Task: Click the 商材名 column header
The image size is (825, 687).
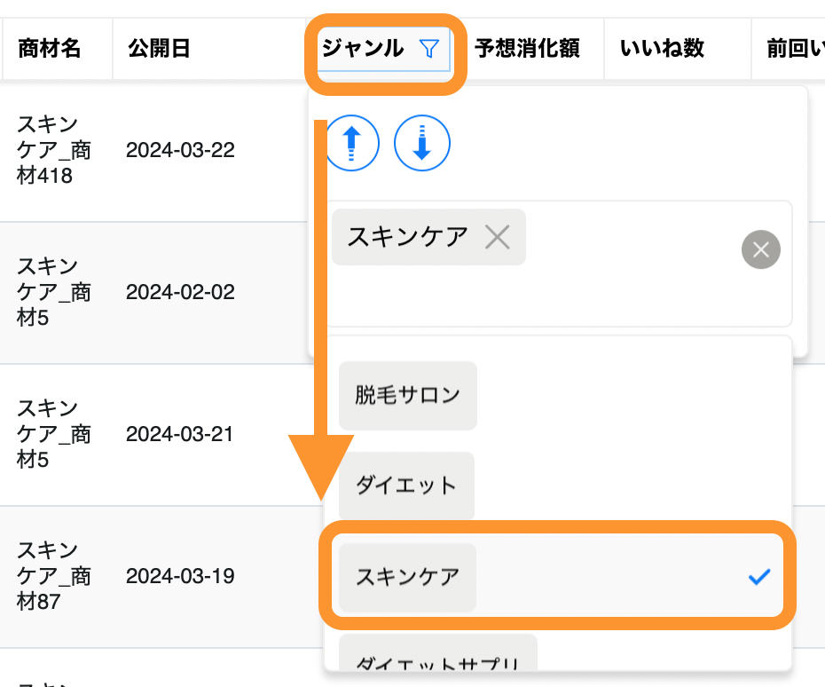Action: (50, 48)
